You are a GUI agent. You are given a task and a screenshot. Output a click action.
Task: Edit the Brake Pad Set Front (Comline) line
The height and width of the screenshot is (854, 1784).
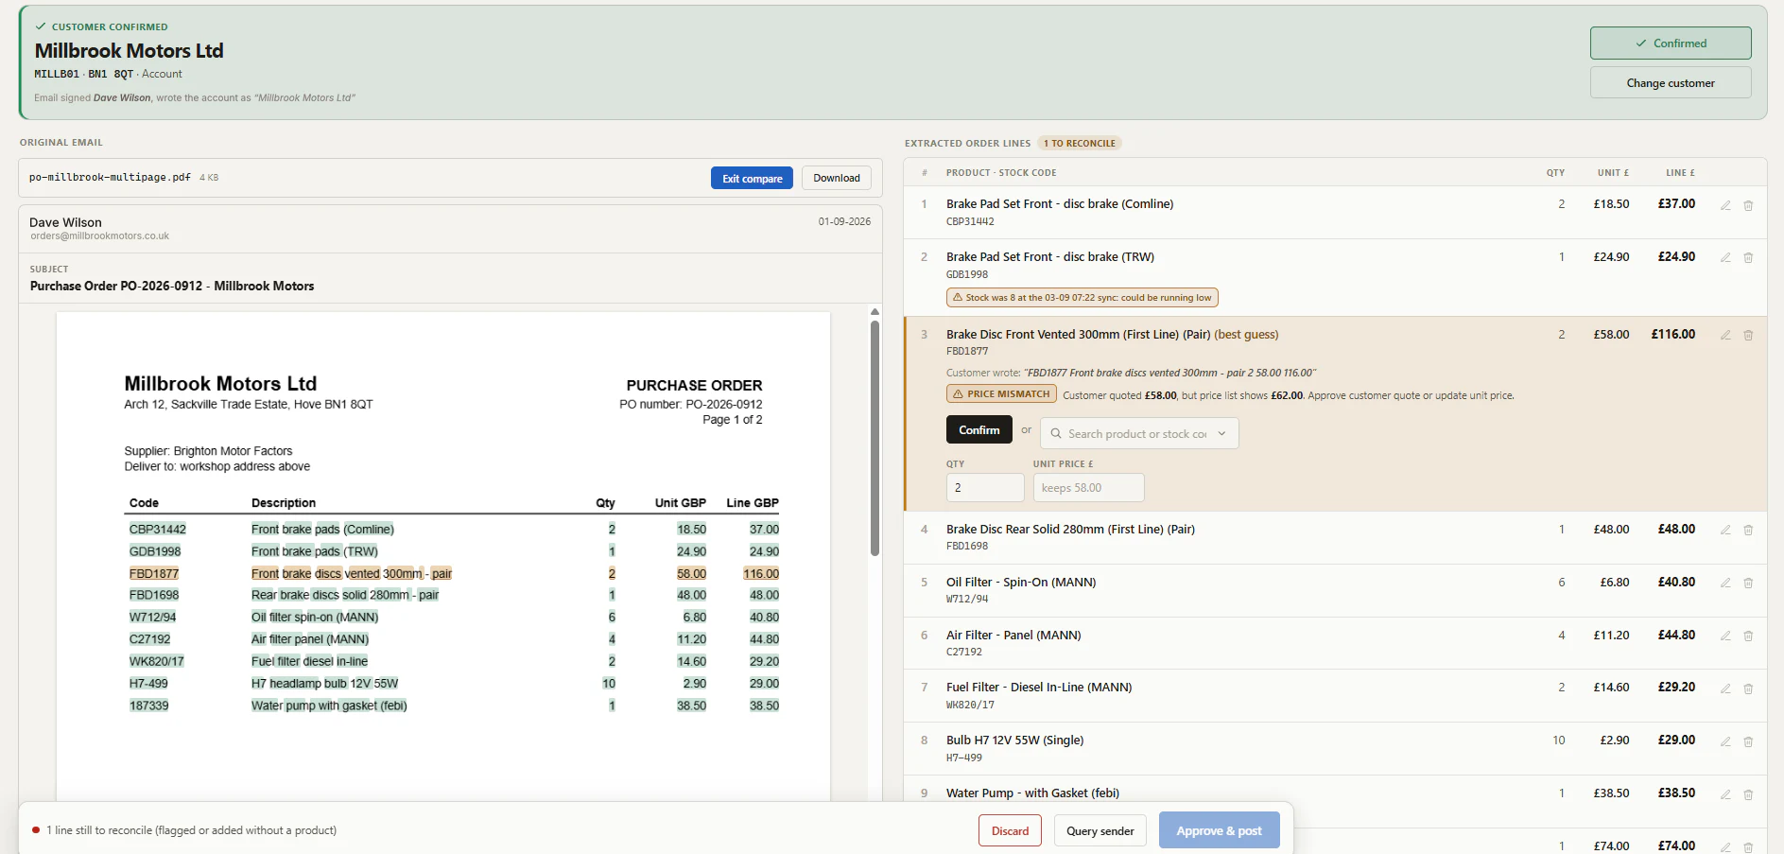1725,205
